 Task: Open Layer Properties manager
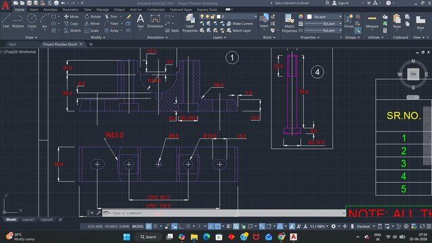click(x=190, y=23)
